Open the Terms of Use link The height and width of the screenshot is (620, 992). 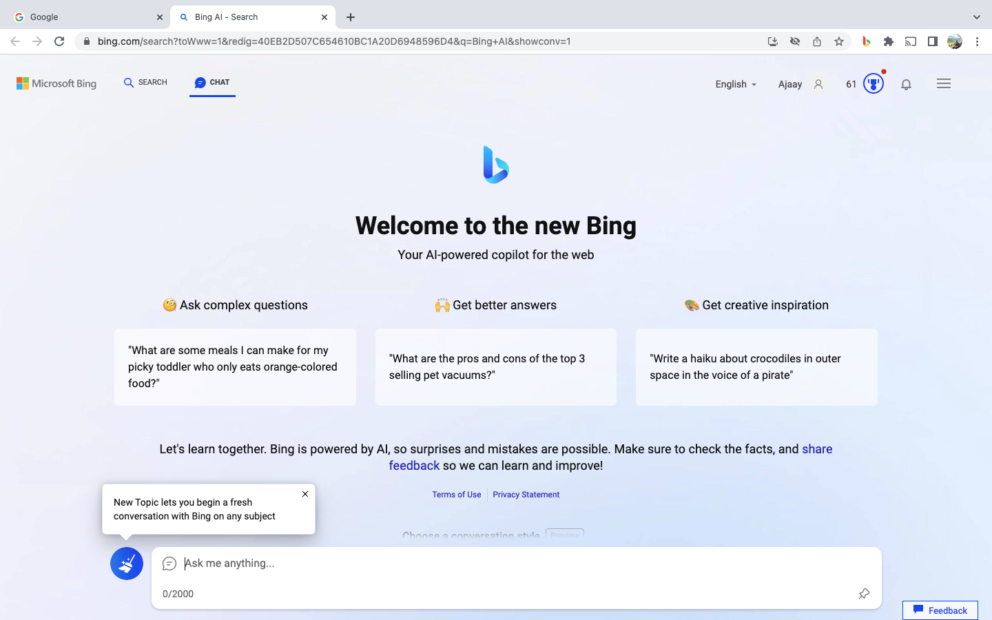(x=457, y=495)
